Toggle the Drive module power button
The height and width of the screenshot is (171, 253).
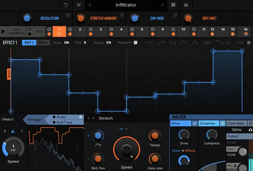pyautogui.click(x=194, y=123)
